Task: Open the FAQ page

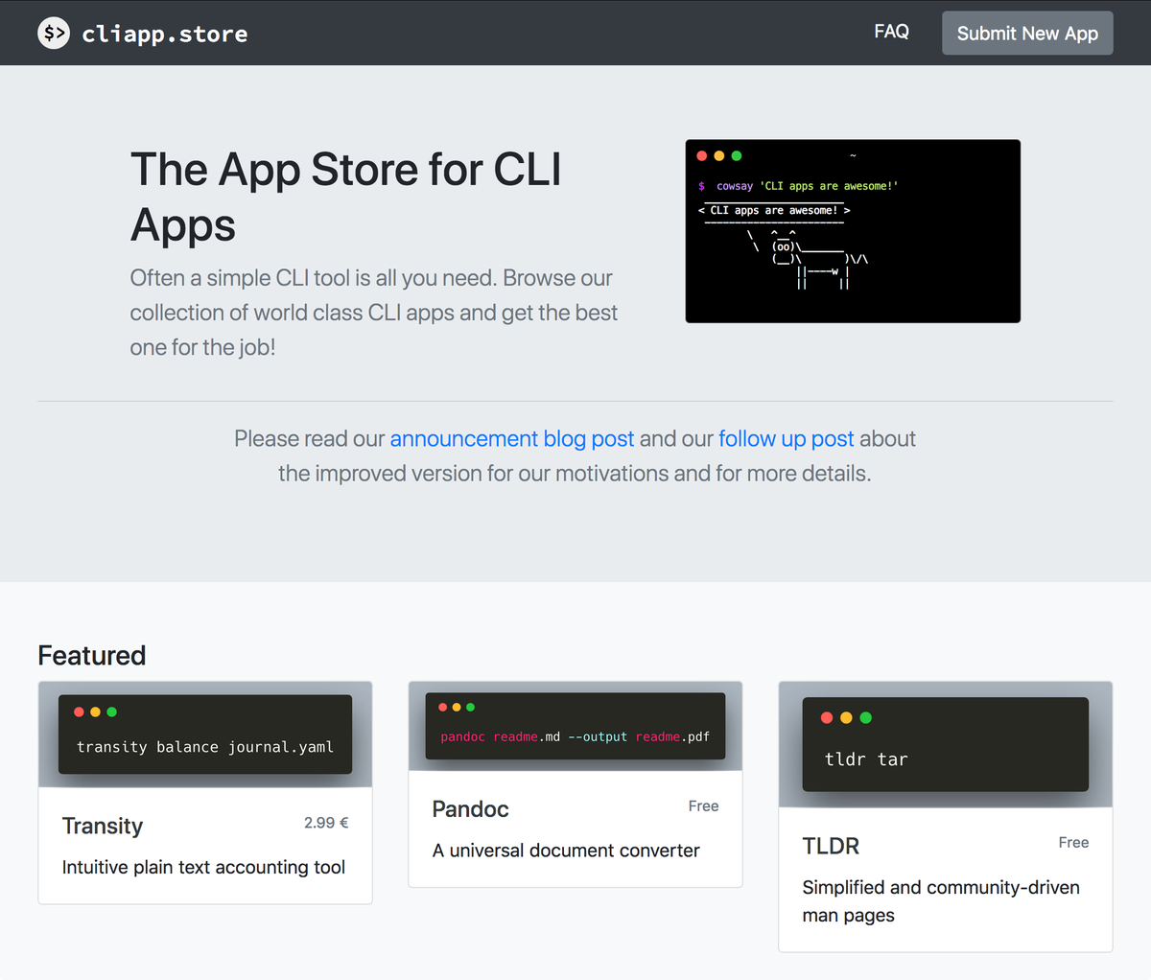Action: click(x=891, y=32)
